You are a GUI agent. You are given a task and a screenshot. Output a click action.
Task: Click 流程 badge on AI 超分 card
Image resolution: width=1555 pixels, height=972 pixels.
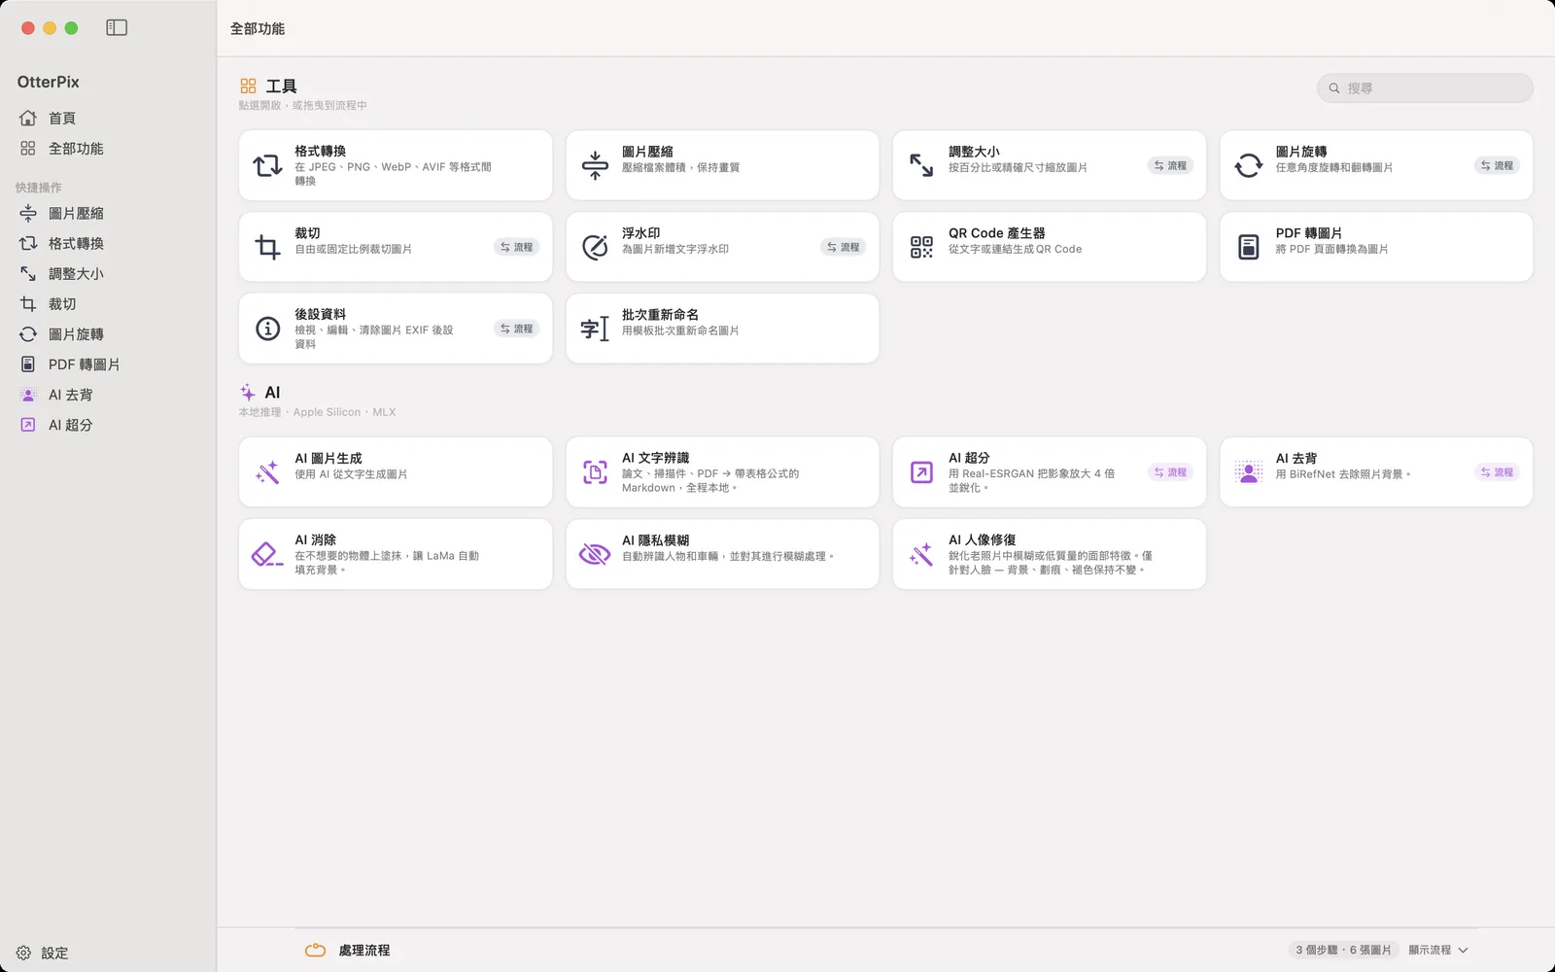point(1170,472)
